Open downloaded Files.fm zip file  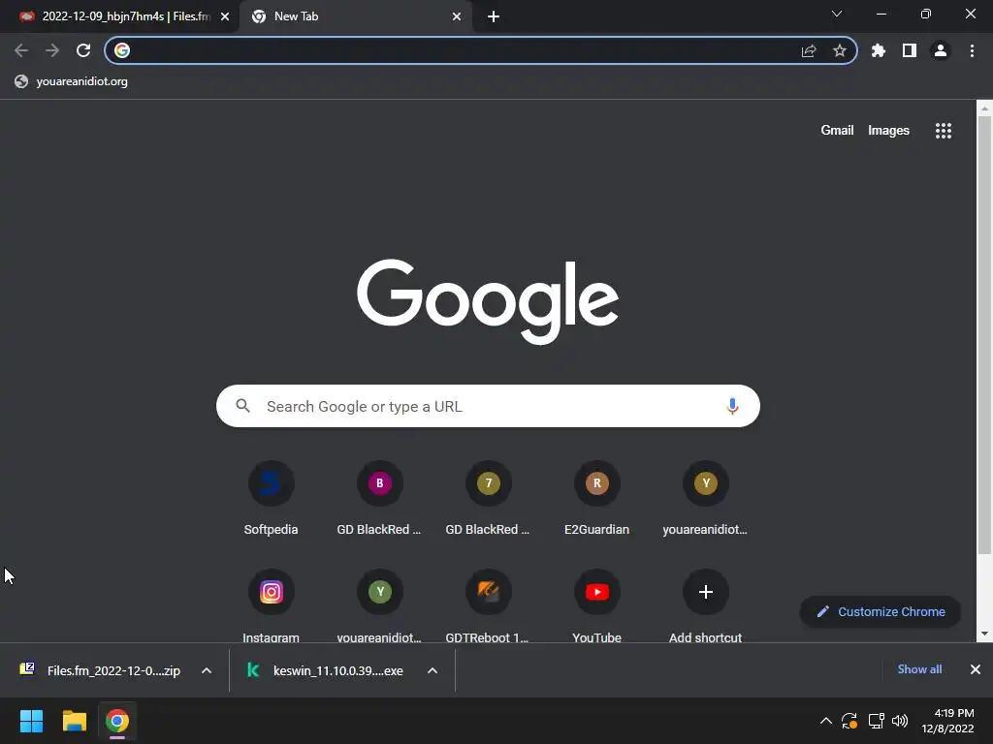coord(101,670)
